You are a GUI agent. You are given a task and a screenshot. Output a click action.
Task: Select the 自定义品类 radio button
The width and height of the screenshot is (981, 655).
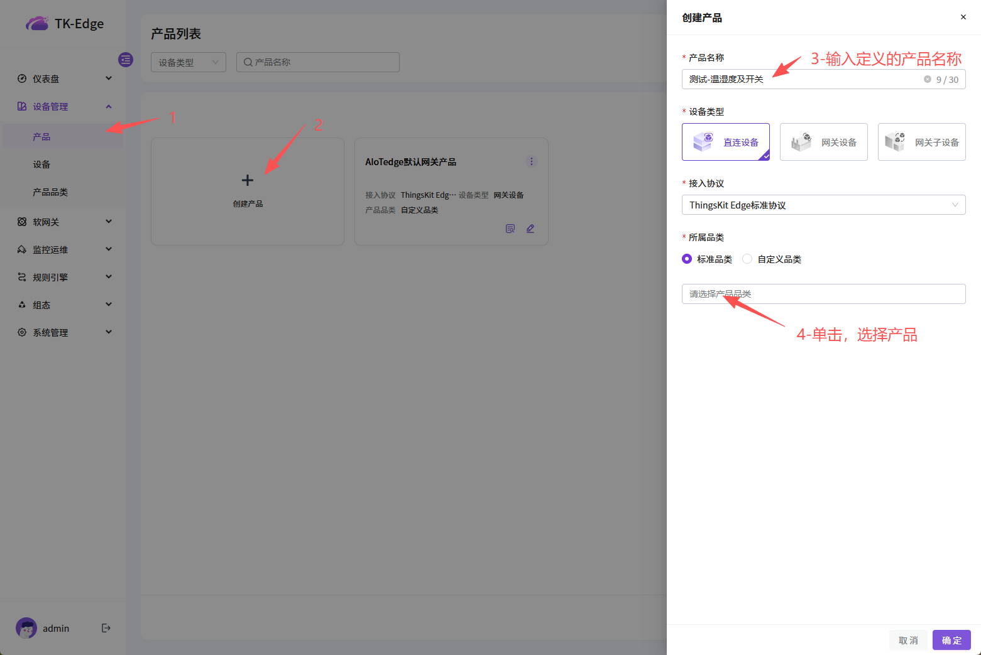pyautogui.click(x=747, y=259)
